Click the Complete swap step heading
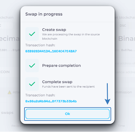The width and height of the screenshot is (135, 132). pos(57,82)
